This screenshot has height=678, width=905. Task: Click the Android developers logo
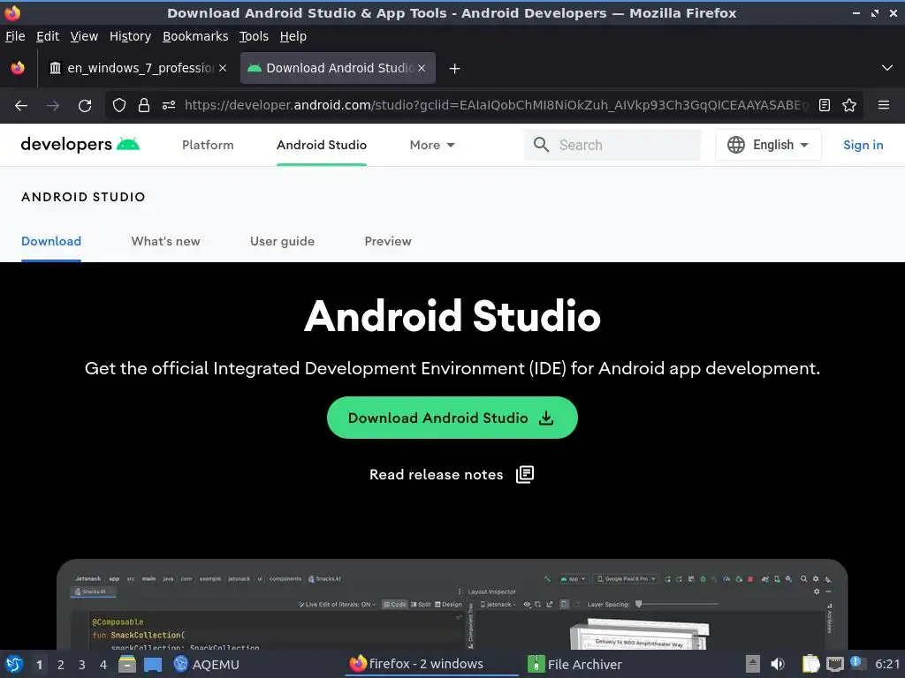pyautogui.click(x=80, y=144)
